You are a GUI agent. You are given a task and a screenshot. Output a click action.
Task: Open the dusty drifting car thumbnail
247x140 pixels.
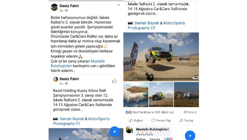point(136,95)
